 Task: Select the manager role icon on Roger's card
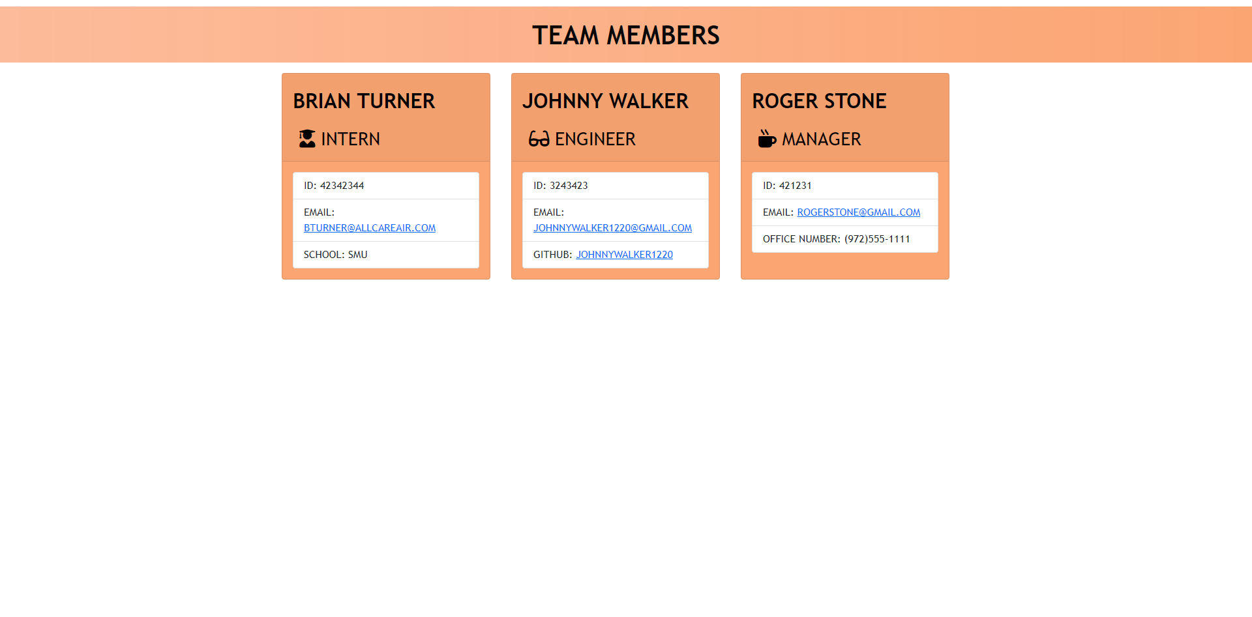767,138
